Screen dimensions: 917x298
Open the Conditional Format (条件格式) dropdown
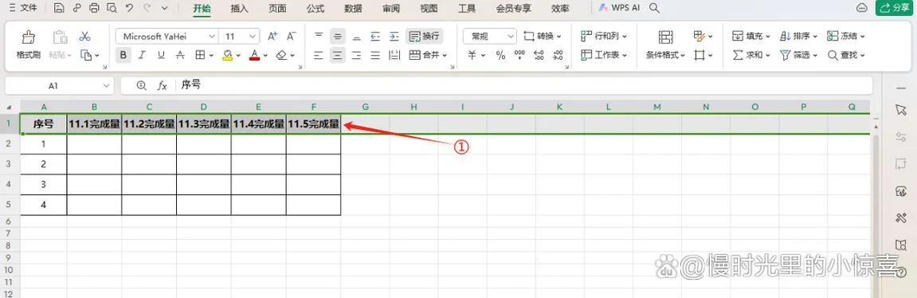[x=665, y=55]
